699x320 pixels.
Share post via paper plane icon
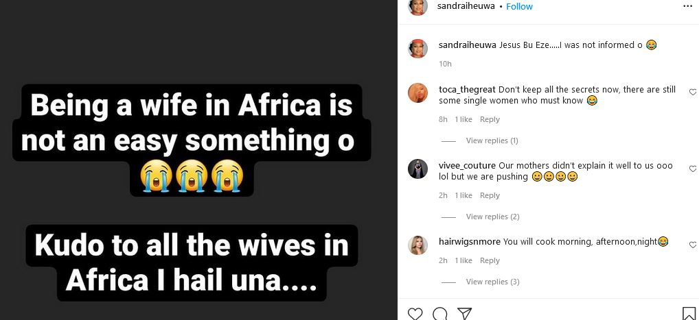tap(464, 314)
